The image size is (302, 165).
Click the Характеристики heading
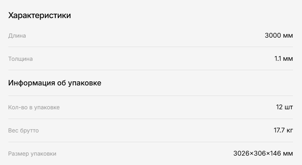coord(39,16)
